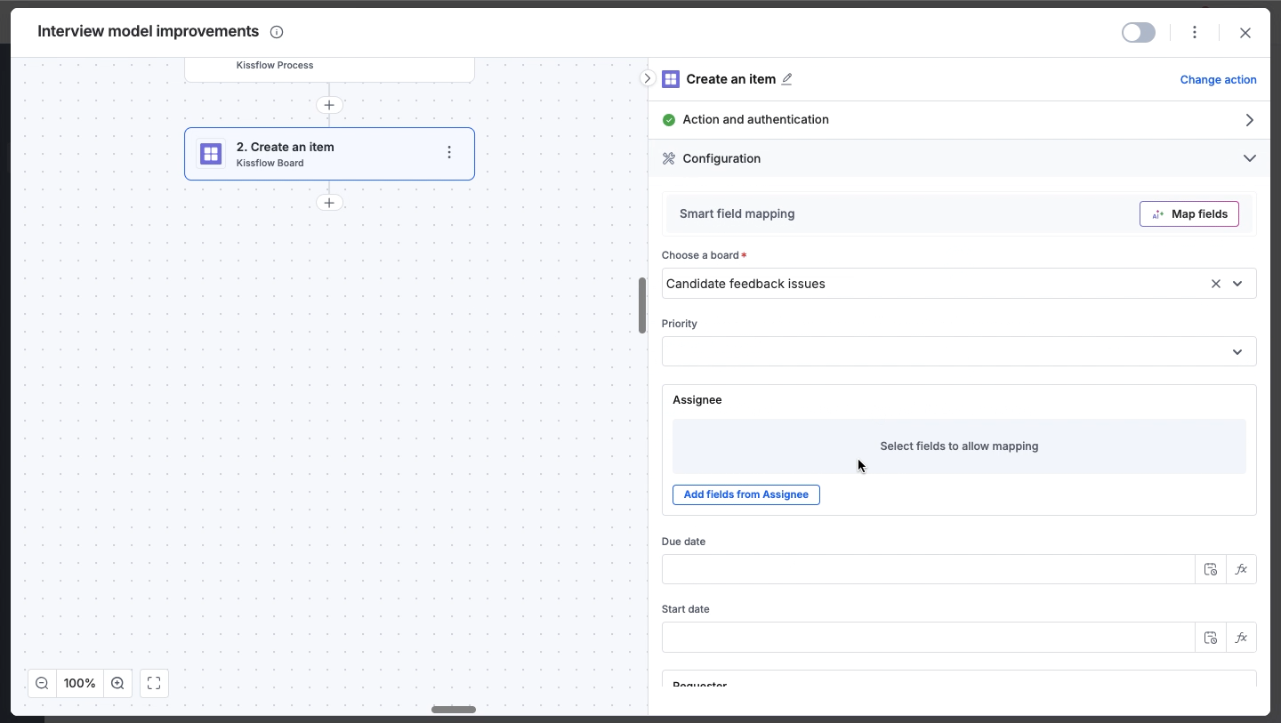The image size is (1281, 723).
Task: Open the Create an item step menu
Action: pos(449,153)
